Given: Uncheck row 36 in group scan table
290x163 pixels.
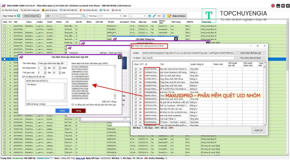Looking at the screenshot, I should [136, 68].
